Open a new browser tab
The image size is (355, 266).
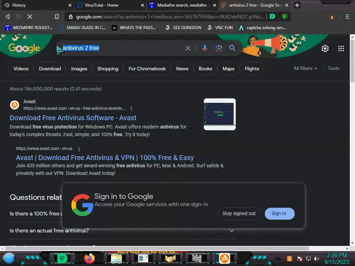(x=297, y=5)
